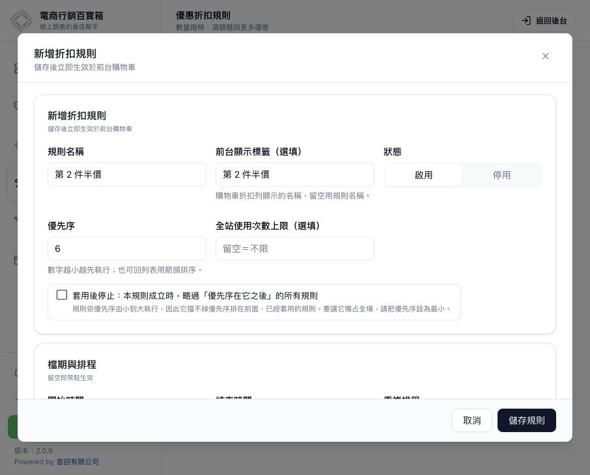Click the 版本：2.0.9 text
Screen dimensions: 590x475
pyautogui.click(x=33, y=450)
